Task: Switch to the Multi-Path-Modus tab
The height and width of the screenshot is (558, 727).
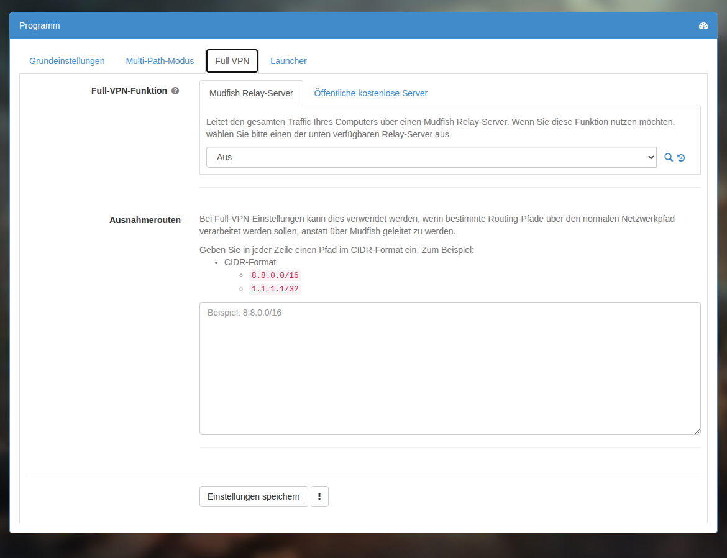Action: [160, 61]
